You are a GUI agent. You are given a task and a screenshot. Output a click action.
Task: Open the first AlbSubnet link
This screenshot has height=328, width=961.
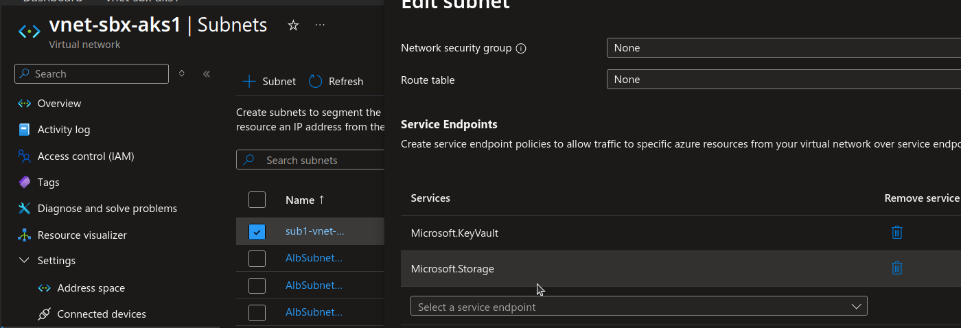pyautogui.click(x=314, y=258)
